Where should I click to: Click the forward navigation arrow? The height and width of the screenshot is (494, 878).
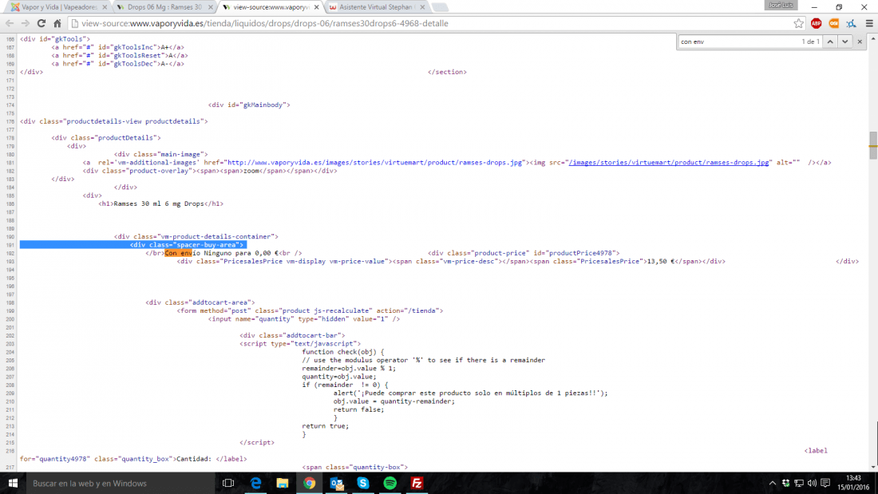26,23
